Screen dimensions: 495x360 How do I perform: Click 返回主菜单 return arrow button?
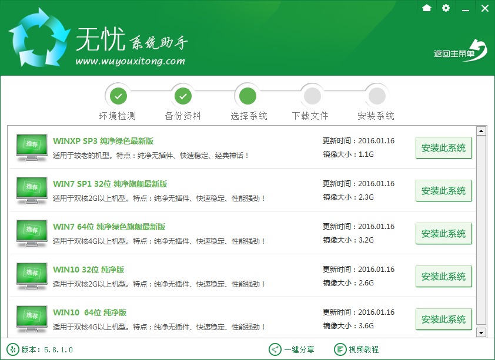coord(460,51)
